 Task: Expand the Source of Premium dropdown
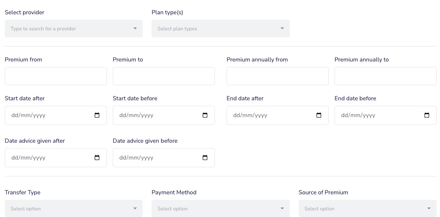368,209
